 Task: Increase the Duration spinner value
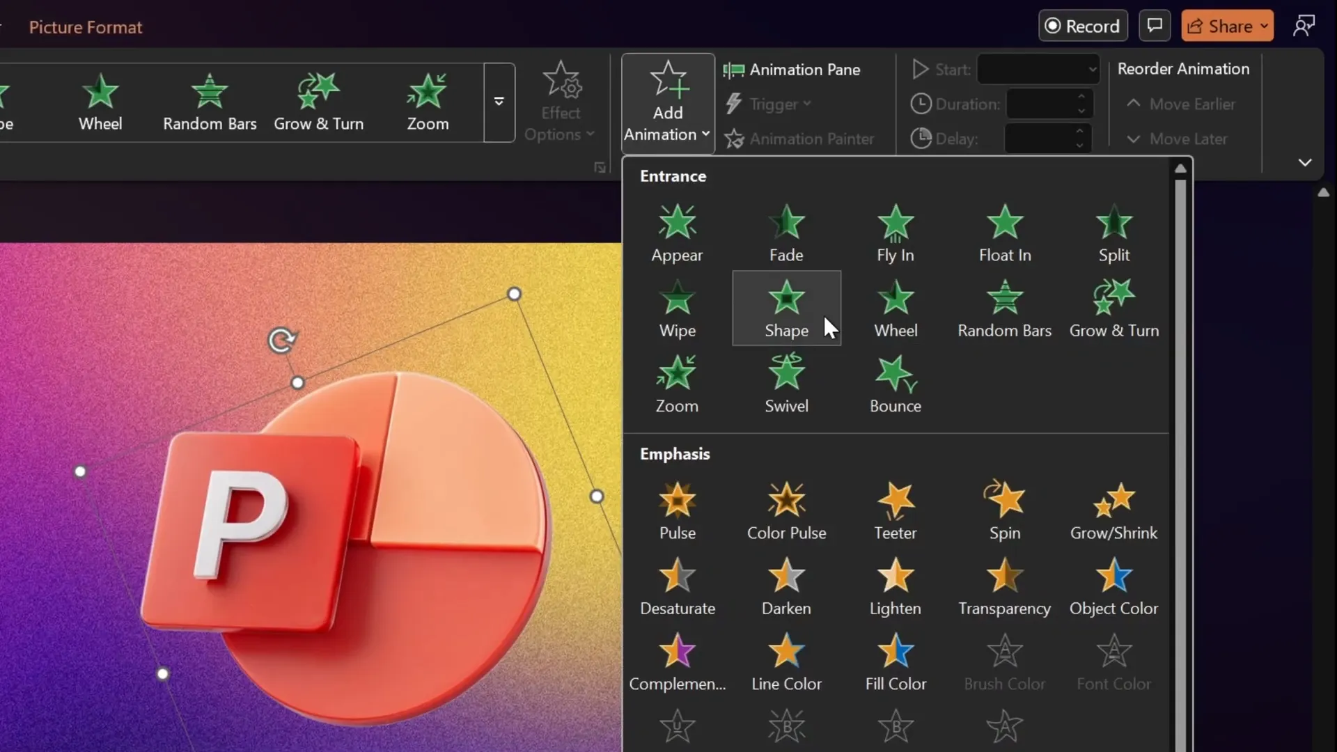1081,97
